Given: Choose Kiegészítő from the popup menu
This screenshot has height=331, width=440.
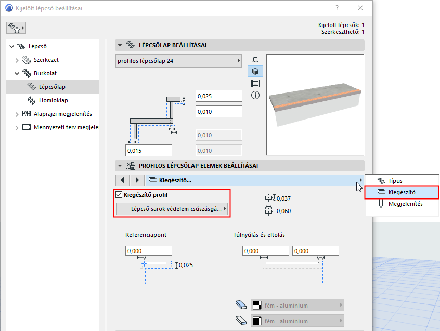Looking at the screenshot, I should coord(402,192).
